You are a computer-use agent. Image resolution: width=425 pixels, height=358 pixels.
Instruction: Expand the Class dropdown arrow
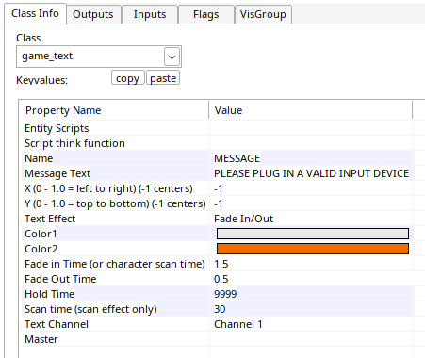click(x=172, y=57)
